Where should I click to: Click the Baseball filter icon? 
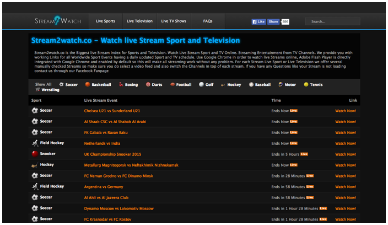pyautogui.click(x=251, y=85)
